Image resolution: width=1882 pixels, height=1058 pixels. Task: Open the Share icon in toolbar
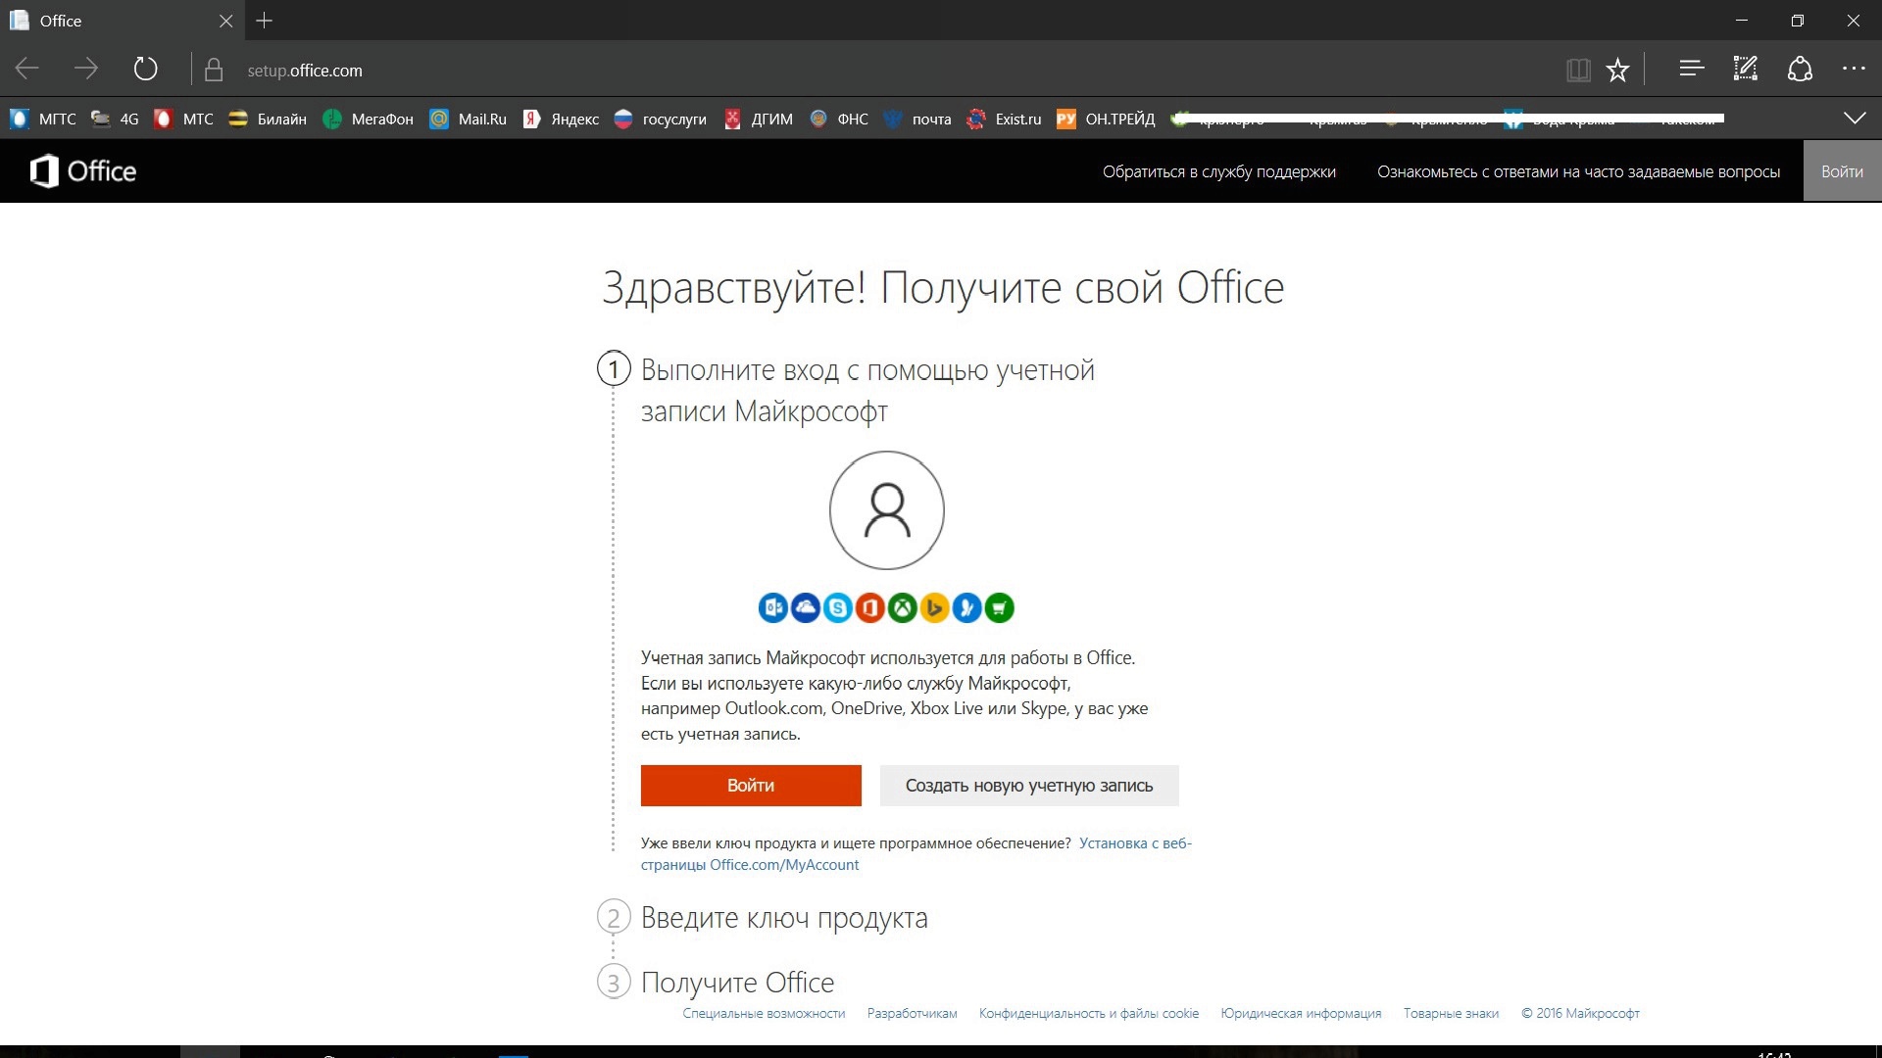click(1800, 69)
